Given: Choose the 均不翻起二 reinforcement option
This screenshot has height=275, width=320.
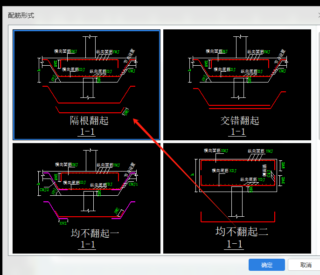Looking at the screenshot, I should [x=237, y=199].
